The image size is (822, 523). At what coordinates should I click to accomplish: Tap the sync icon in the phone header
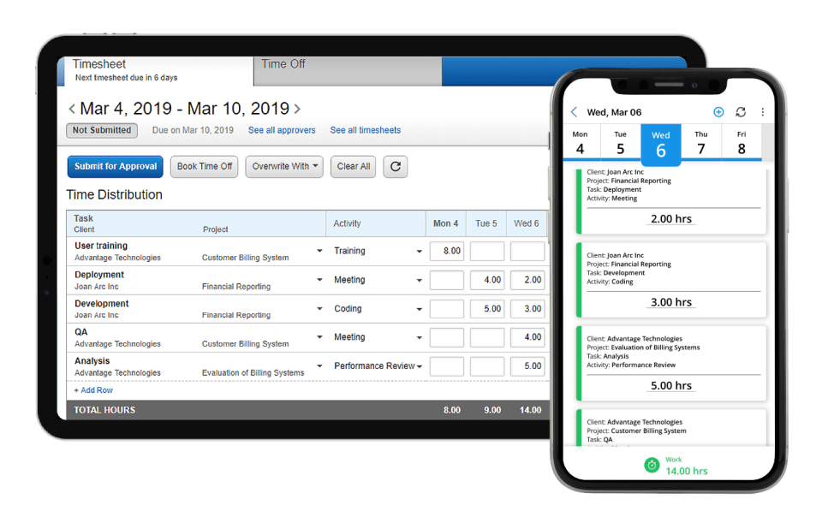[741, 112]
